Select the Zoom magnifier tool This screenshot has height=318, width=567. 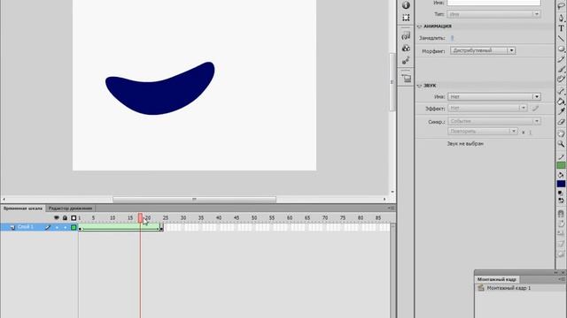[561, 144]
